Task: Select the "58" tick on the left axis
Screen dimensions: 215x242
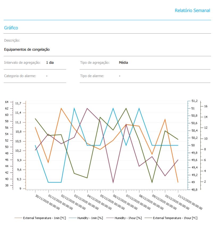Action: pyautogui.click(x=7, y=121)
